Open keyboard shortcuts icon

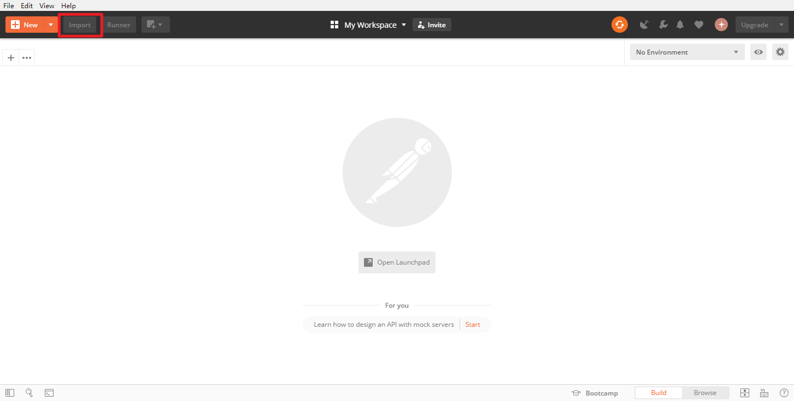(764, 393)
